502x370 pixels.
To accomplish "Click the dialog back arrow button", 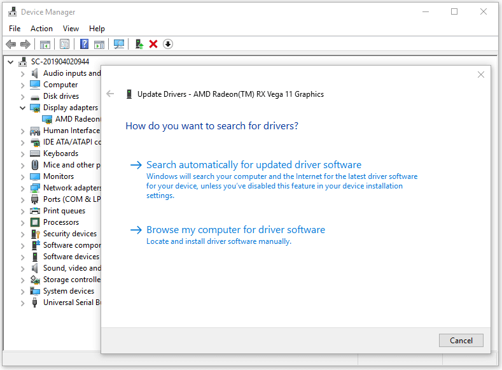I will click(x=110, y=94).
